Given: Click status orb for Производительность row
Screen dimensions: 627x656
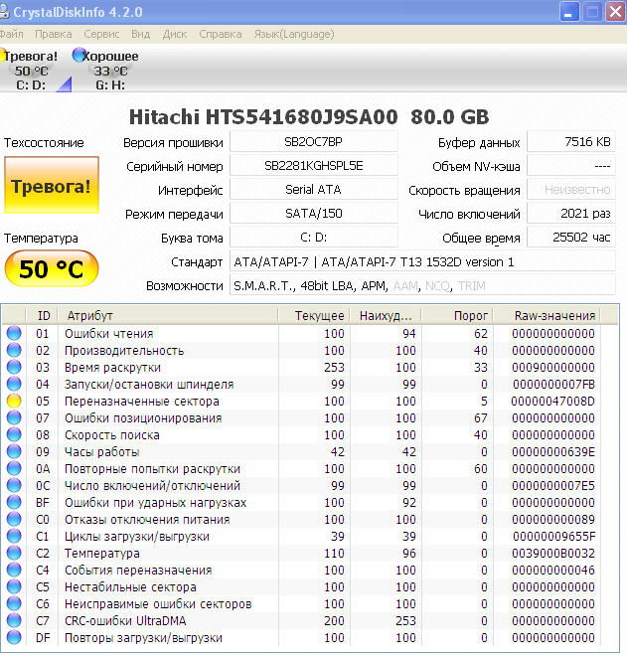Looking at the screenshot, I should (x=14, y=350).
